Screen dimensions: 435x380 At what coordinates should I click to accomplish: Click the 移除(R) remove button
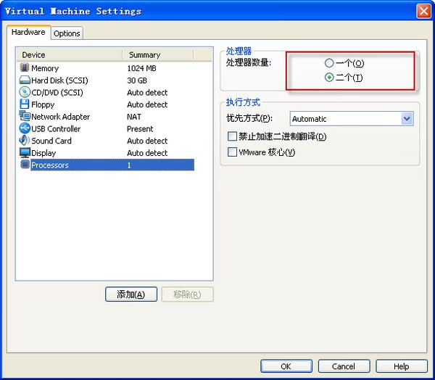pos(187,294)
